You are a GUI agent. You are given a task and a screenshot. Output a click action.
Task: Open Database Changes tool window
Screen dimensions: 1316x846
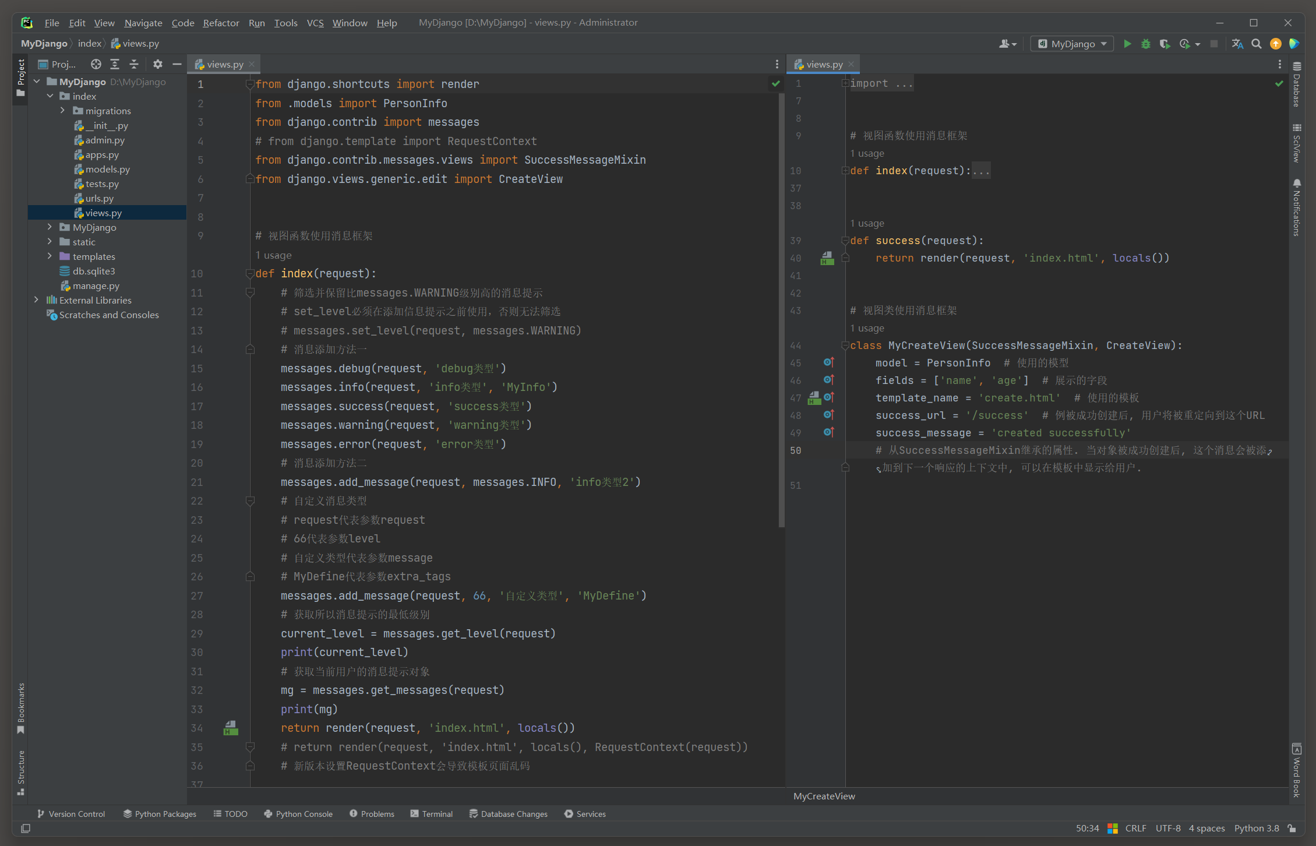509,814
